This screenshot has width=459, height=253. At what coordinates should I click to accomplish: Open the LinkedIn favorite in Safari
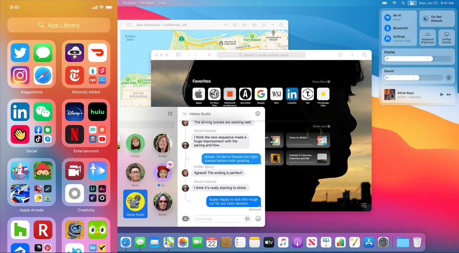point(292,94)
